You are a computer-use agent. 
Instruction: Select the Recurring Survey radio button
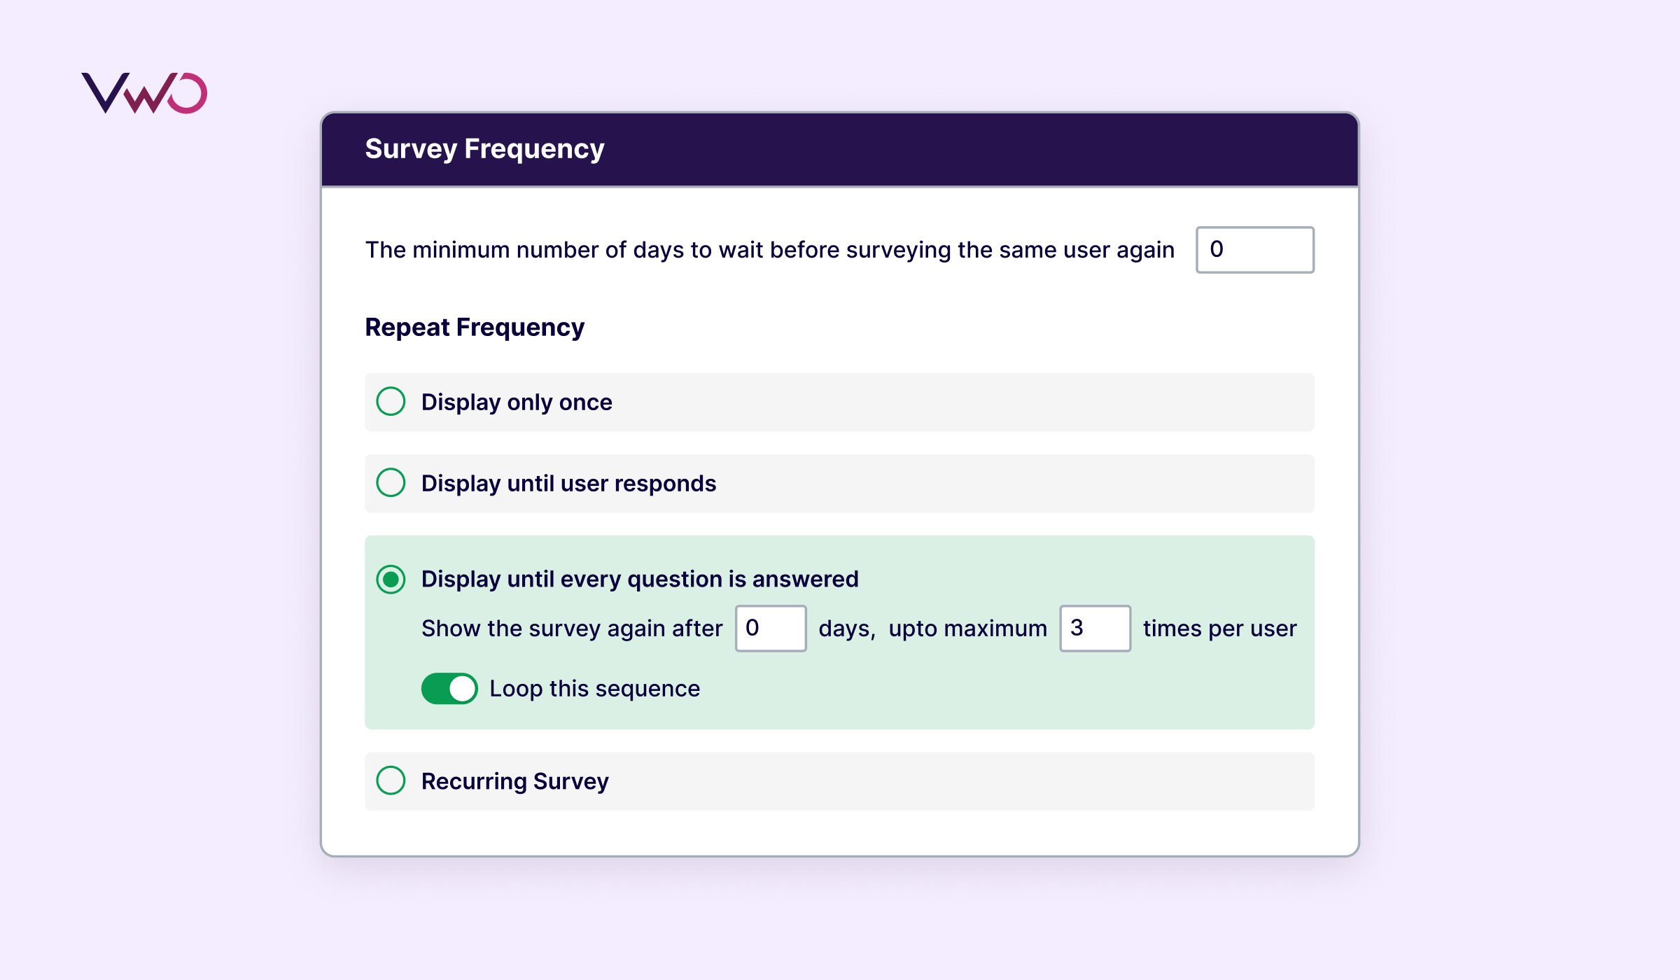(391, 780)
